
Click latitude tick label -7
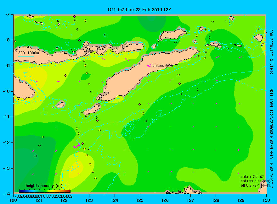pyautogui.click(x=7, y=15)
